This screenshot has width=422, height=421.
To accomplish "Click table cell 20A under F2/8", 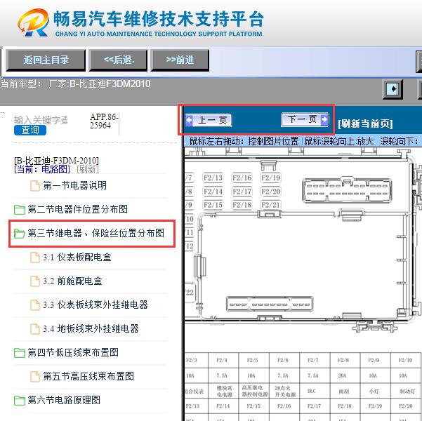I will (x=345, y=375).
